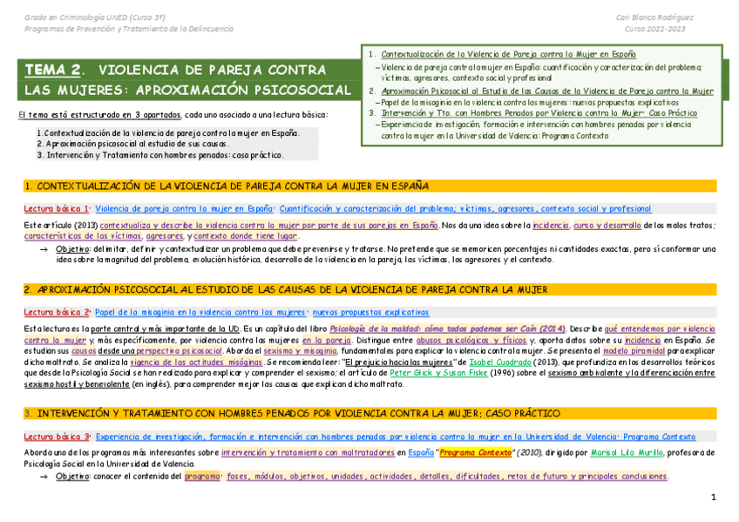Click purple phrase 'intervención y tratamiento con maltratadores'

pyautogui.click(x=308, y=452)
